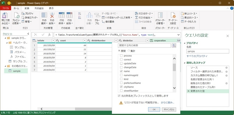Click the table menu icon at top-left of grid
234x115 pixels.
34,40
